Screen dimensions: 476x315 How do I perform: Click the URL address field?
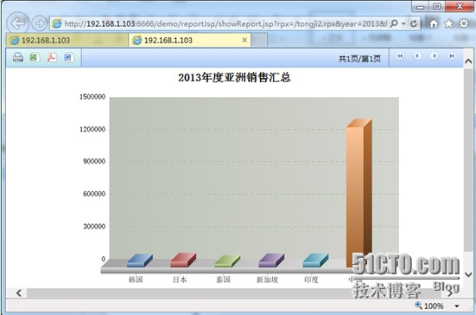225,23
